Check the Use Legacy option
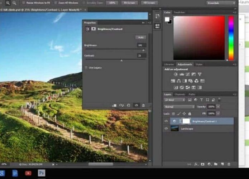Image resolution: width=249 pixels, height=179 pixels. [86, 68]
